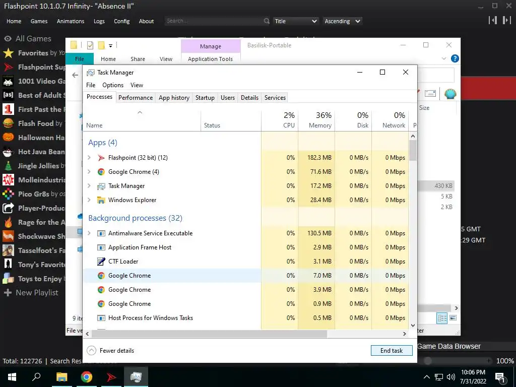This screenshot has width=516, height=387.
Task: Click the Task Manager horizontal scrollbar
Action: click(209, 334)
